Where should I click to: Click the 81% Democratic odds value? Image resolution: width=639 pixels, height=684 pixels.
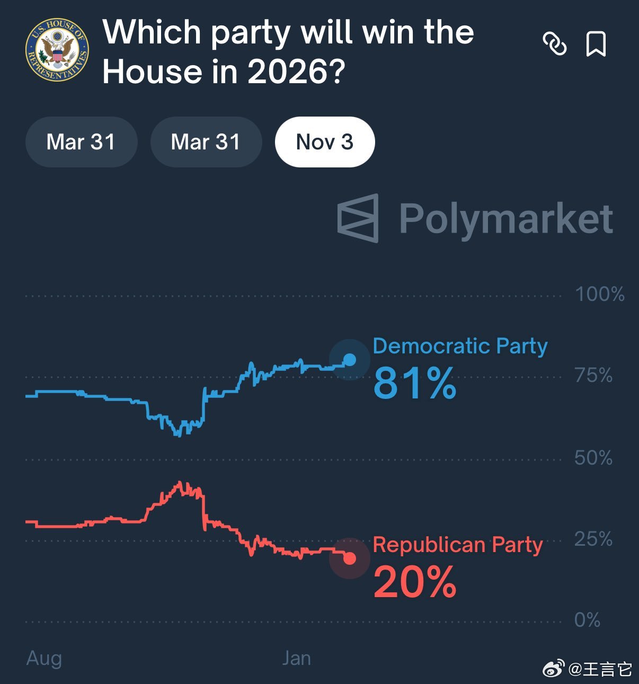[415, 383]
